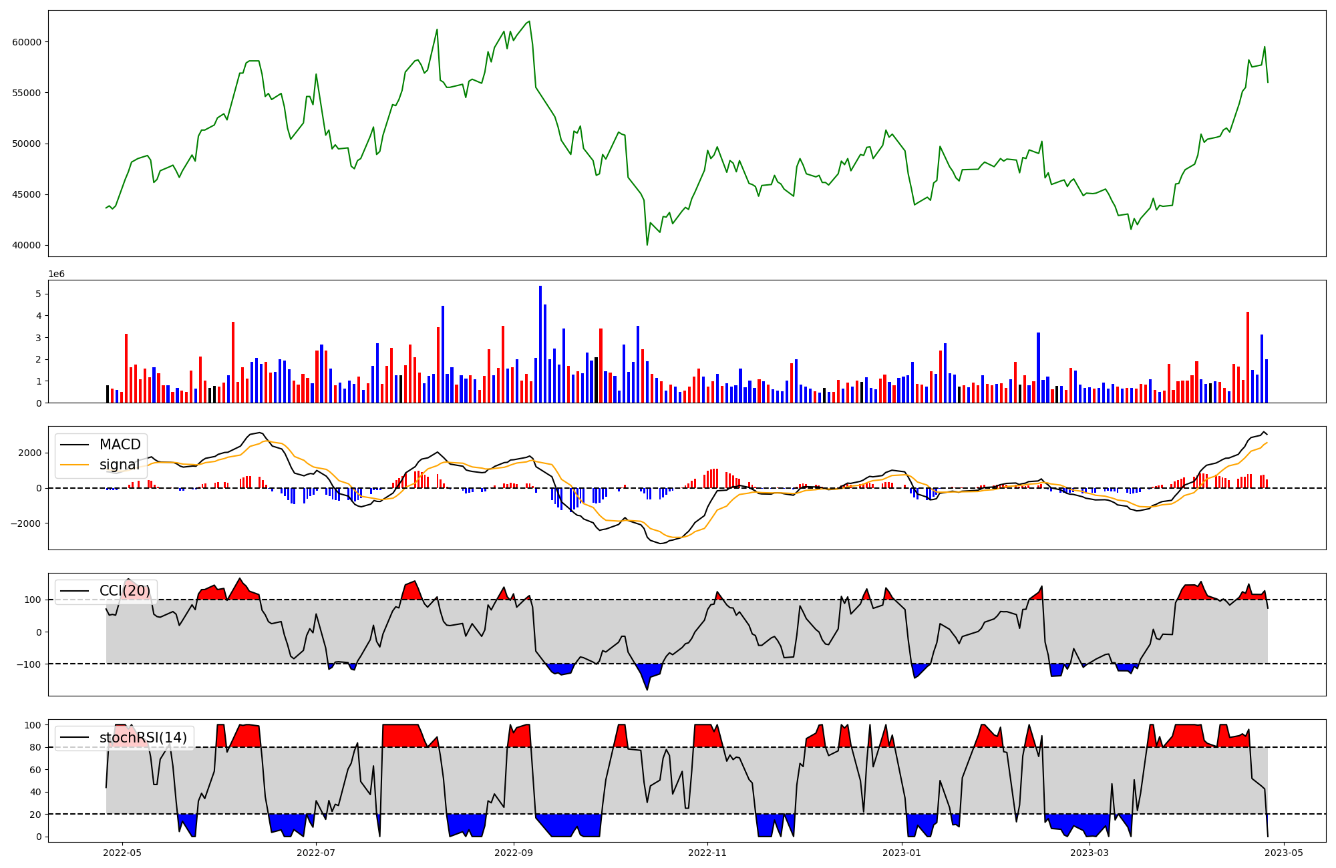Screen dimensions: 1336x868
Task: Click the signal legend label
Action: [120, 465]
